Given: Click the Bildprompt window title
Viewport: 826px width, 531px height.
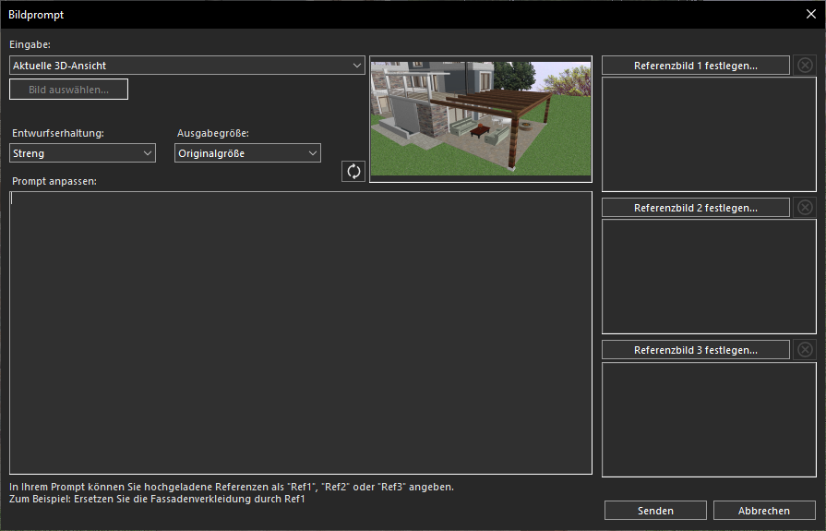Looking at the screenshot, I should point(36,15).
